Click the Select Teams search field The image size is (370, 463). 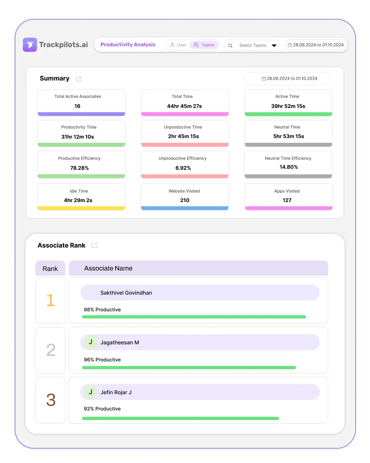pos(252,45)
